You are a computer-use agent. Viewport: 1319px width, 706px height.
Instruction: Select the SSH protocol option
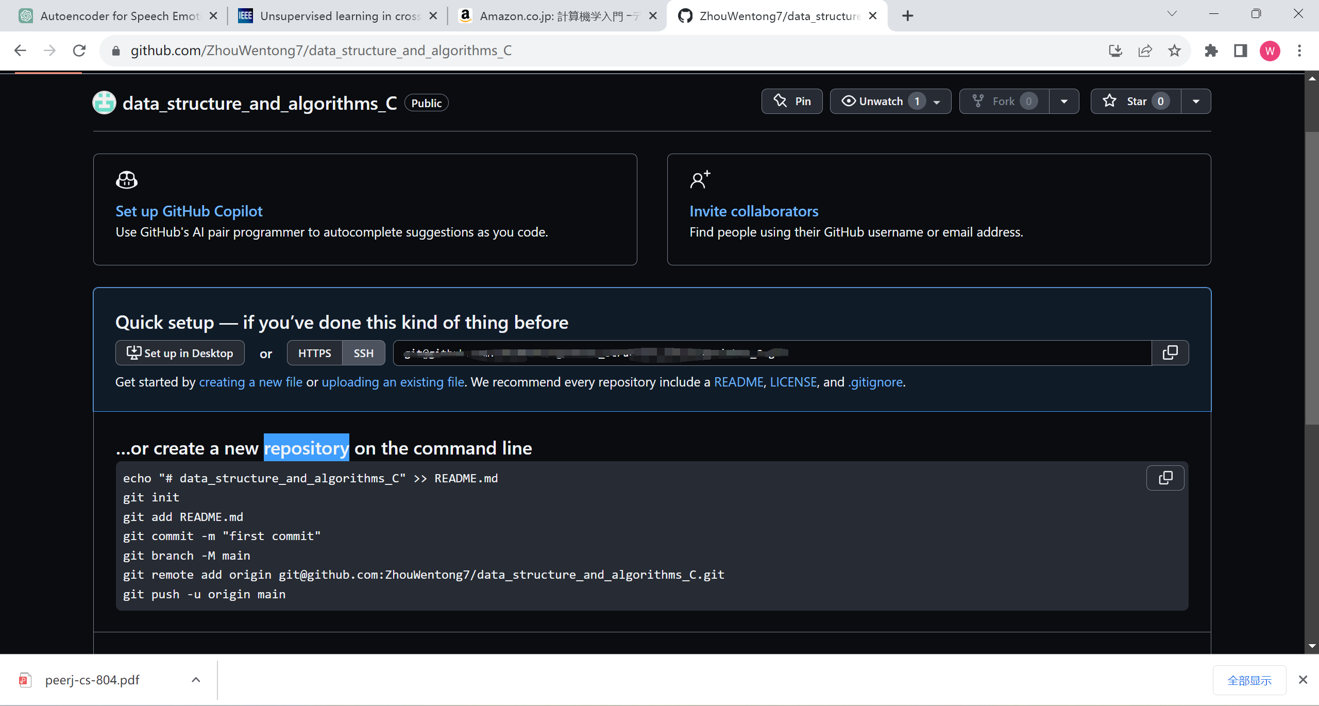point(363,353)
